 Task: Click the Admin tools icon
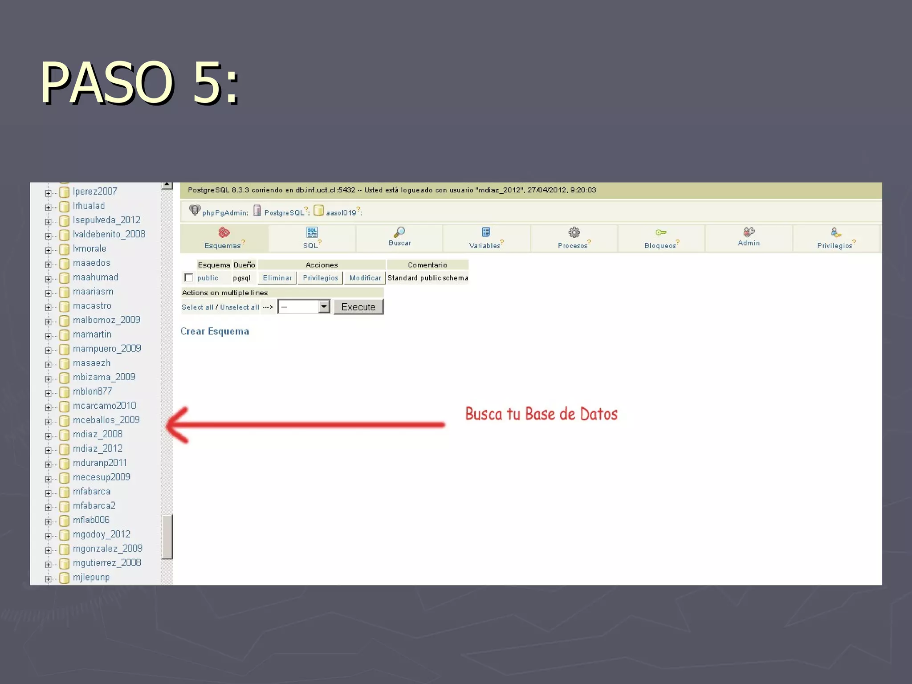click(x=749, y=232)
